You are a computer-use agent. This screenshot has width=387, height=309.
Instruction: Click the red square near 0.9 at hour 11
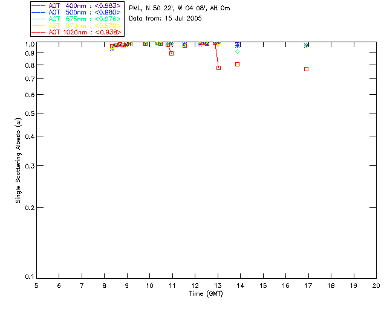172,54
